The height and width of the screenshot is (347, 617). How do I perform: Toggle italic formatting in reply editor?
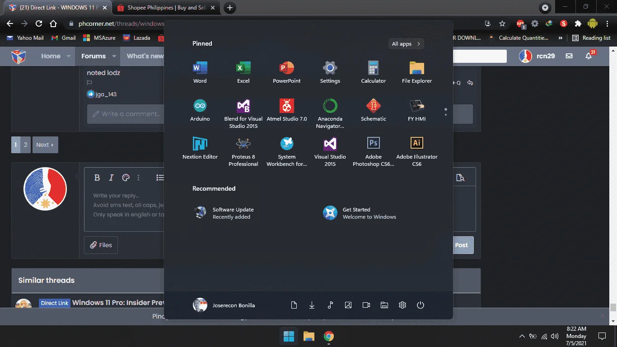(111, 178)
